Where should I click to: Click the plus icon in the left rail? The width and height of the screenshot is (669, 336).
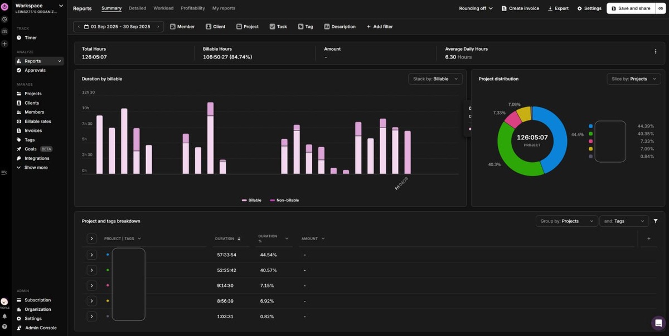point(4,43)
